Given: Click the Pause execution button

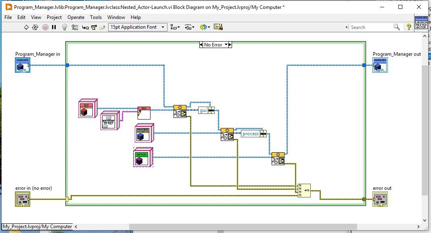Looking at the screenshot, I should click(x=54, y=27).
